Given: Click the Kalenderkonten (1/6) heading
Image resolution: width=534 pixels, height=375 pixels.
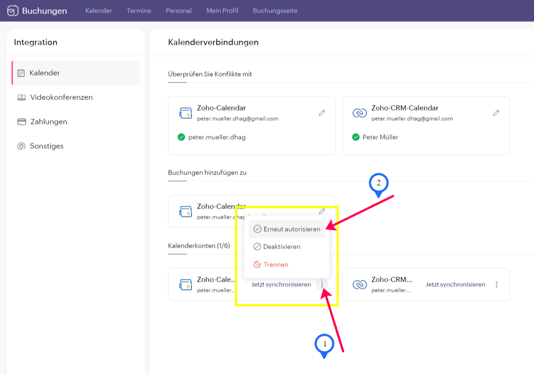Looking at the screenshot, I should pos(199,246).
